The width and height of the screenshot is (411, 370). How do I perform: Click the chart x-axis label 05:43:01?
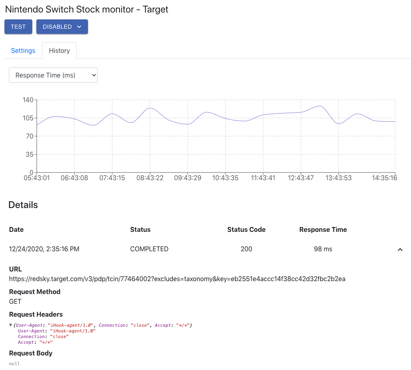click(x=37, y=178)
